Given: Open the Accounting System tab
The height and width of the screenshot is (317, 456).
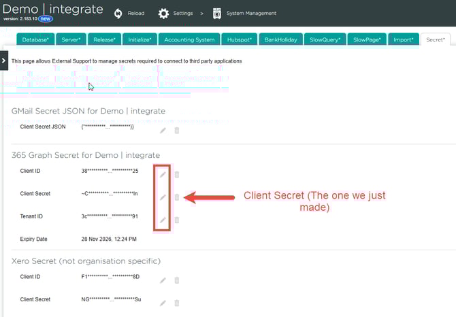Looking at the screenshot, I should click(190, 39).
